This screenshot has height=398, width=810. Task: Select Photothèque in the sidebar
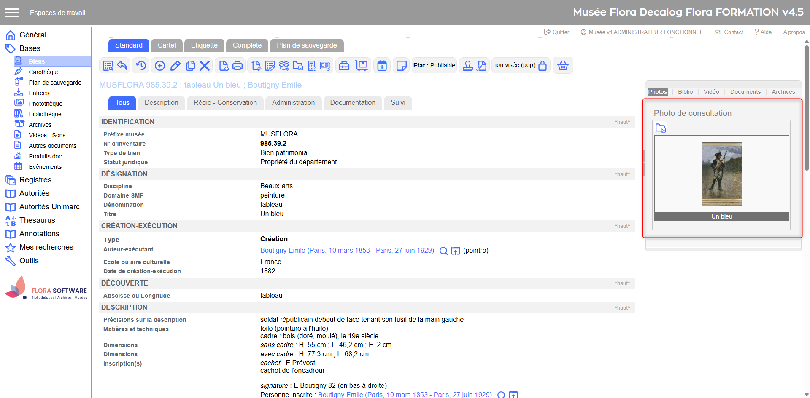coord(45,104)
